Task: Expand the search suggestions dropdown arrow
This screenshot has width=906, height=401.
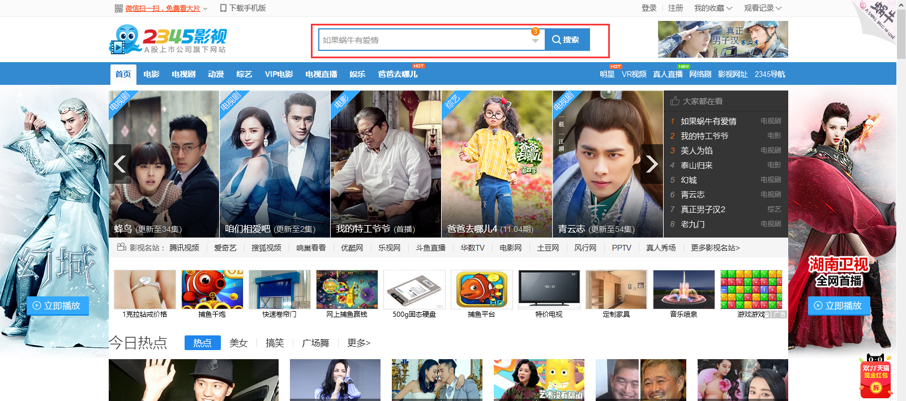Action: [535, 41]
